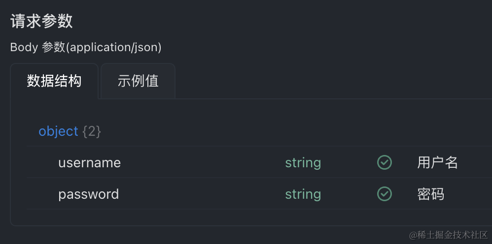The image size is (492, 244).
Task: Click the 请求参数 section heading
Action: point(41,21)
